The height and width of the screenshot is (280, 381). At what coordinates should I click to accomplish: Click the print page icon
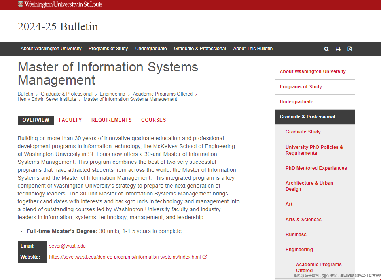(338, 49)
